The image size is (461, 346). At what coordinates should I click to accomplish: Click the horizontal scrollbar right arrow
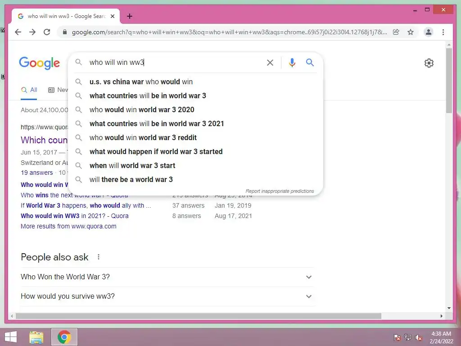(441, 316)
